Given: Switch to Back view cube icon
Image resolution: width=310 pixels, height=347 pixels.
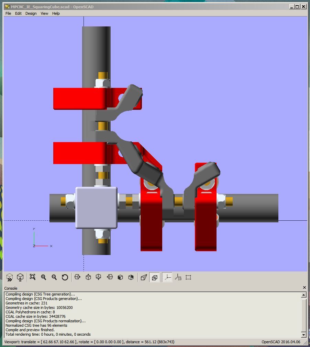Looking at the screenshot, I should click(131, 277).
